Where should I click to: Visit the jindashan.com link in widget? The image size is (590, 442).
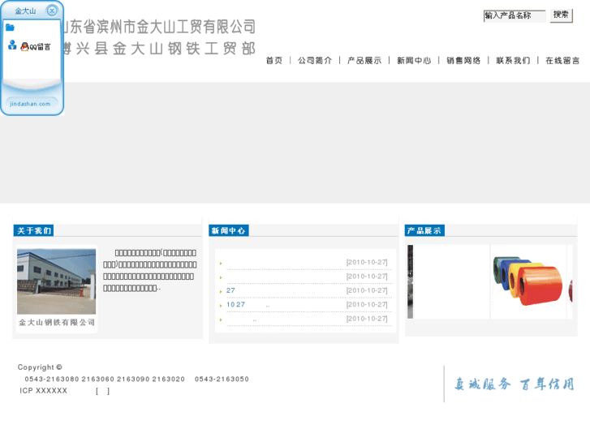(x=30, y=104)
